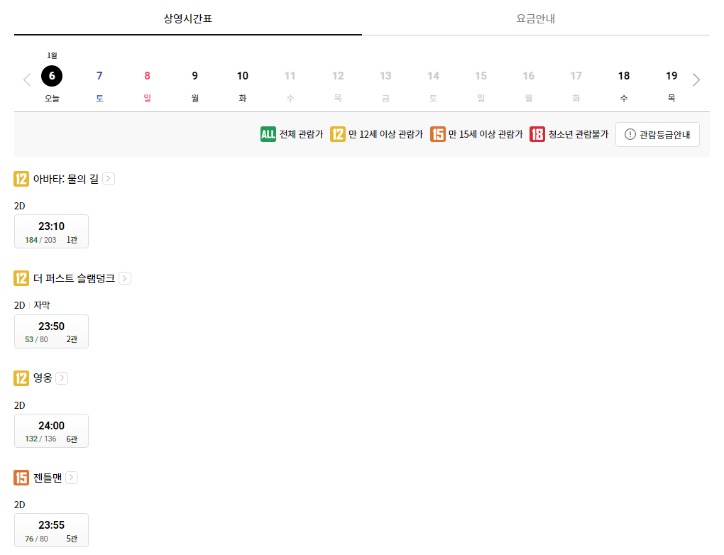Image resolution: width=724 pixels, height=555 pixels.
Task: Click the ALL 전체 관람가 rating badge
Action: (x=268, y=134)
